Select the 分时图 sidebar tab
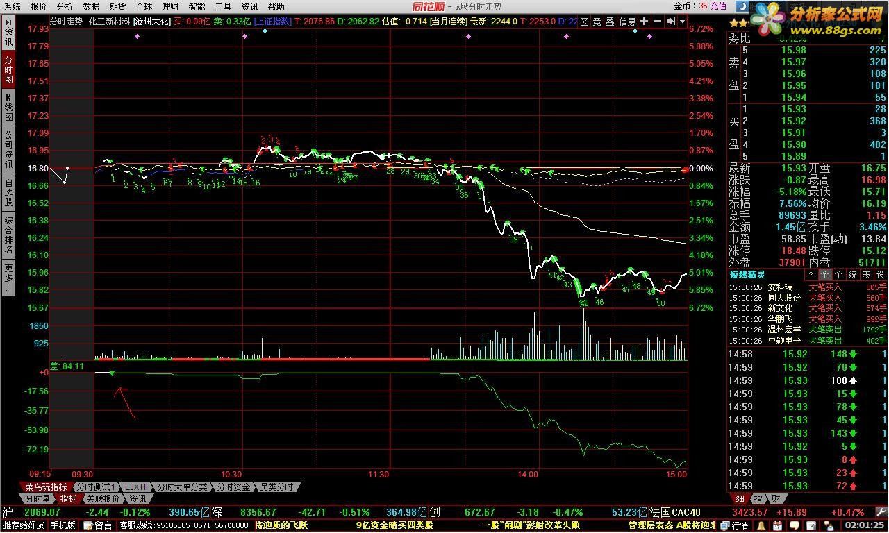The height and width of the screenshot is (533, 889). pyautogui.click(x=8, y=70)
